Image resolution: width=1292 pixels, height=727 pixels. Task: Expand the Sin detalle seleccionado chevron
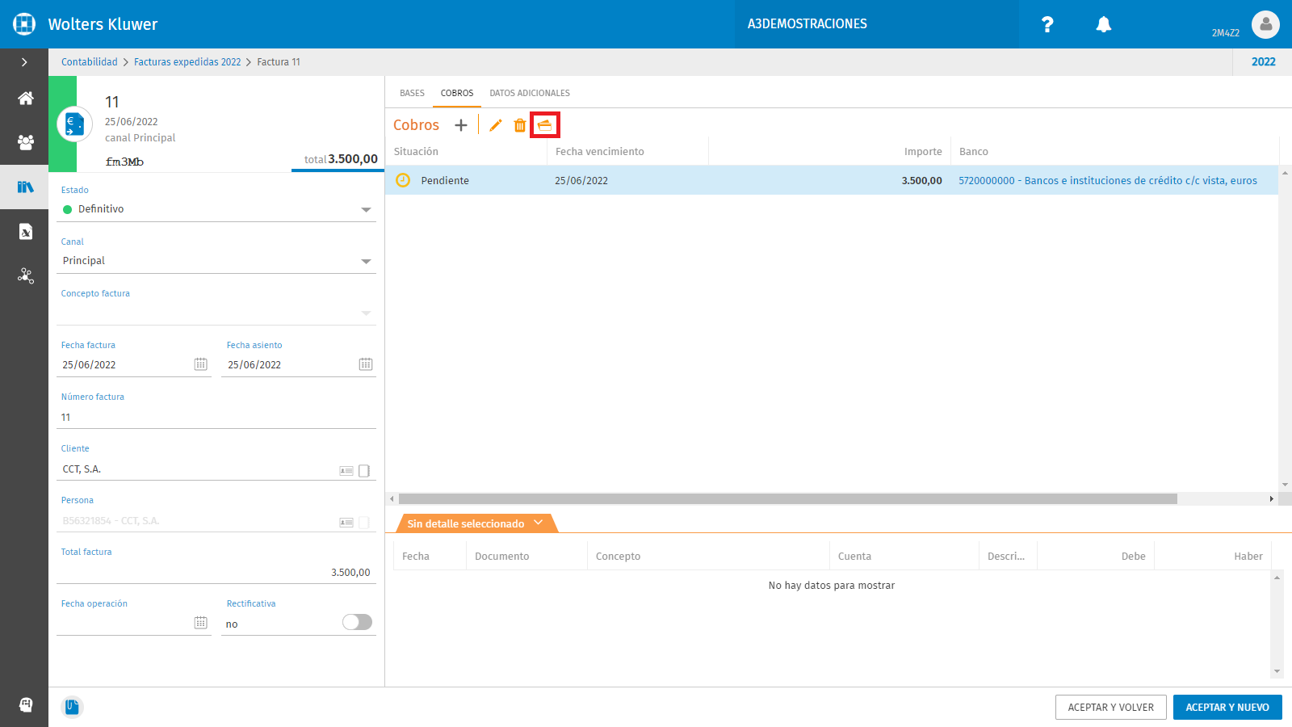(x=539, y=523)
